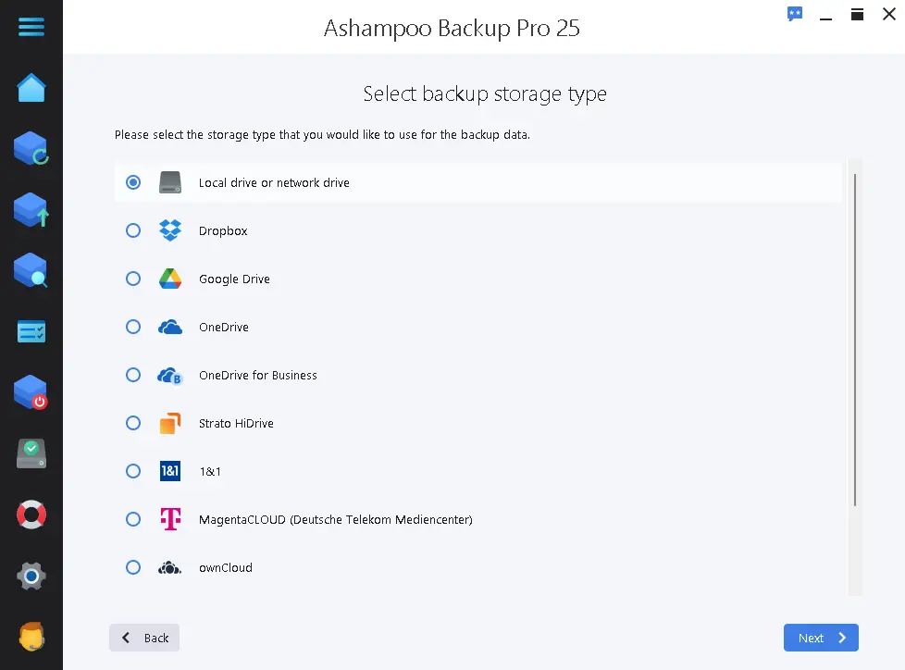This screenshot has height=670, width=905.
Task: Click the cube with green refresh arrow icon
Action: [31, 149]
